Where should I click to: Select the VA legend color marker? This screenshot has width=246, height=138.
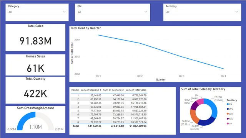click(x=228, y=123)
